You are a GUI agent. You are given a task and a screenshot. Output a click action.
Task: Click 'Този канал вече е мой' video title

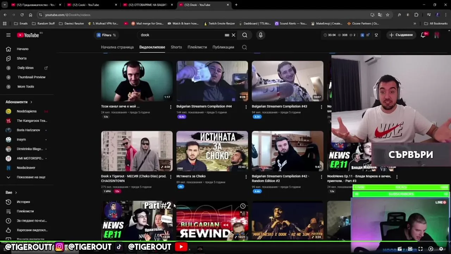tap(120, 106)
